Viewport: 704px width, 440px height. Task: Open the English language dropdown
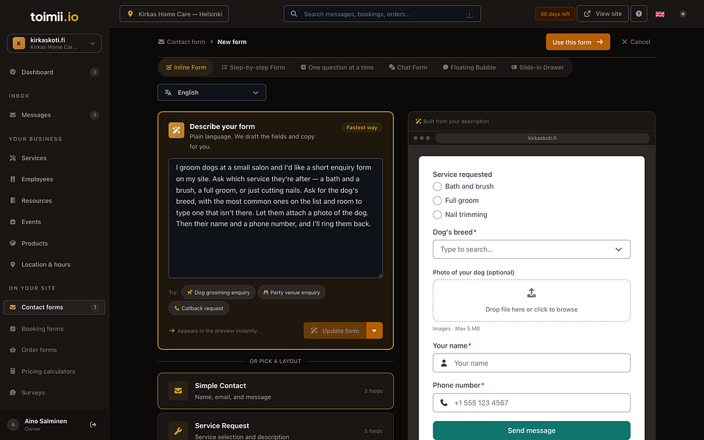pos(211,92)
